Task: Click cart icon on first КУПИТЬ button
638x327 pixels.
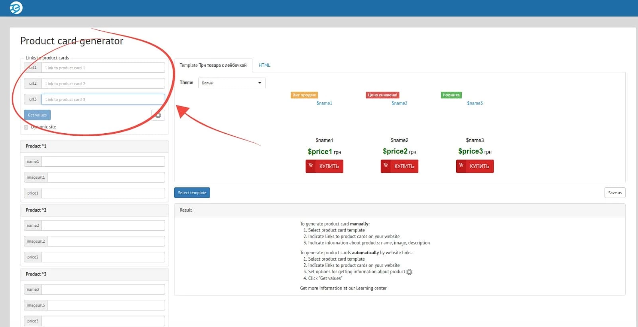Action: [311, 165]
